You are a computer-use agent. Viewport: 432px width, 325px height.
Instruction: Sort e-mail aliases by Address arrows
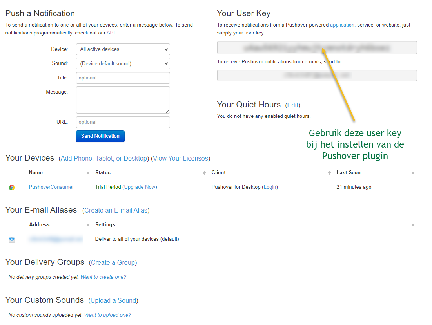88,225
